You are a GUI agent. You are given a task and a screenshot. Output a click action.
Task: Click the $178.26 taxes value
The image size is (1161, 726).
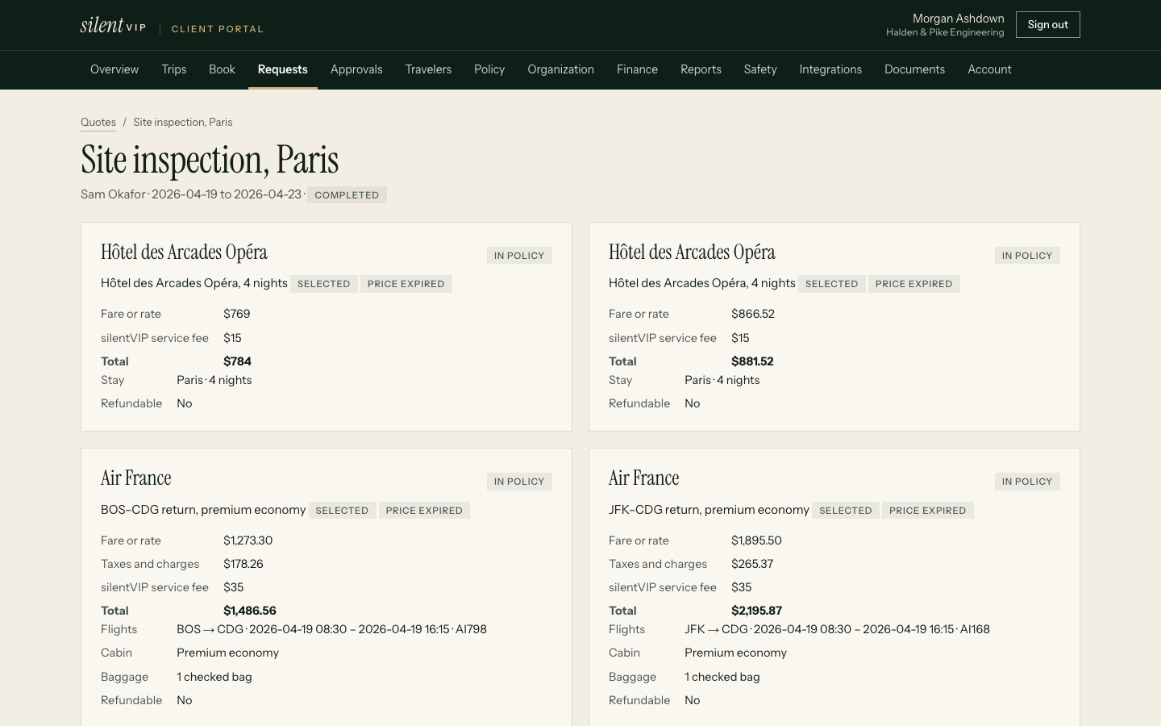[x=243, y=564]
